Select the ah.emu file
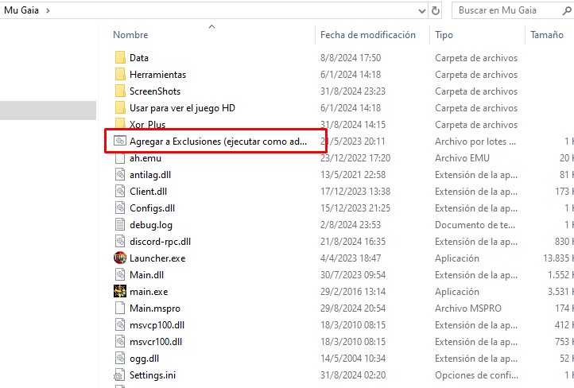574x388 pixels. coord(145,158)
